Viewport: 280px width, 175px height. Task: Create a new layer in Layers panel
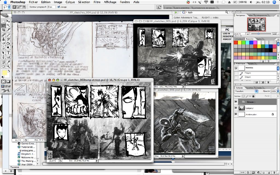tap(269, 173)
